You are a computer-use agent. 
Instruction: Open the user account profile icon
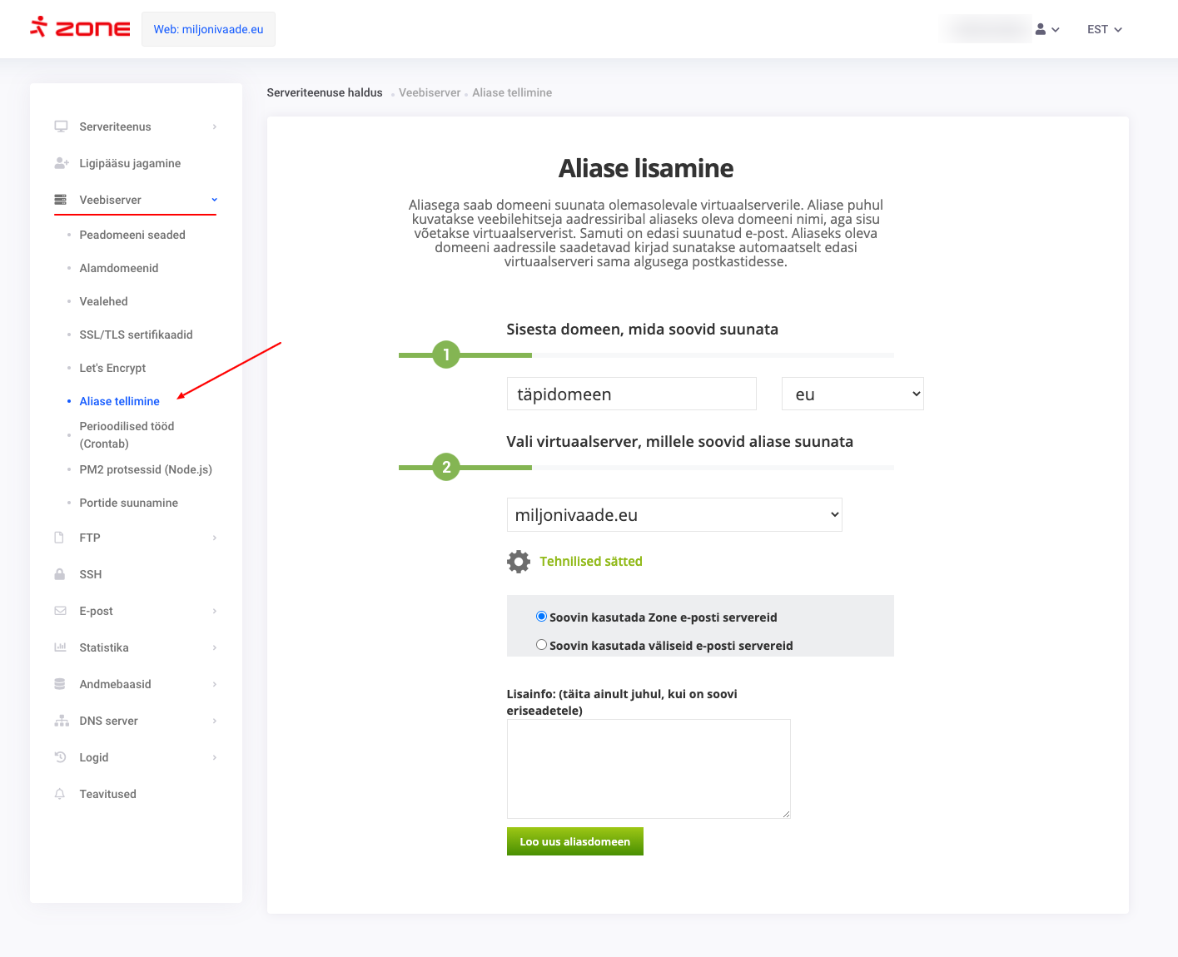tap(1041, 29)
